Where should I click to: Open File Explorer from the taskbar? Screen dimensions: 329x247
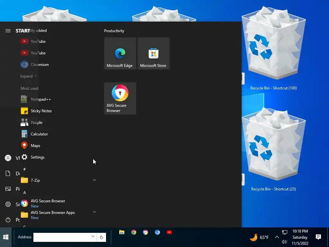tap(122, 232)
